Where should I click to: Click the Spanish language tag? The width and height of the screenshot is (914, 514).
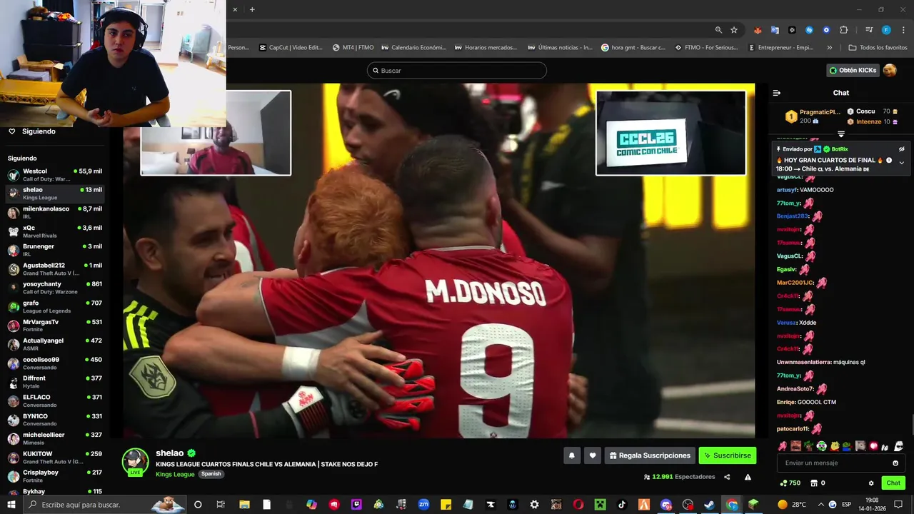pyautogui.click(x=211, y=474)
